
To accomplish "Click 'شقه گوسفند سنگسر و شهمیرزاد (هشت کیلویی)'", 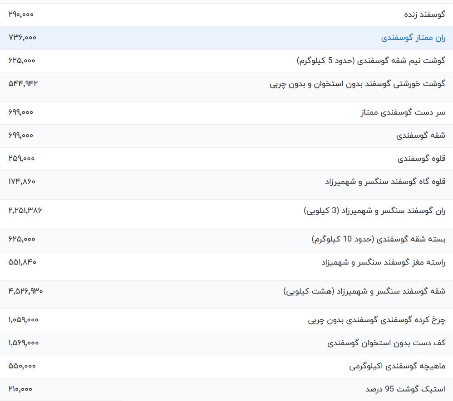I will coord(364,291).
